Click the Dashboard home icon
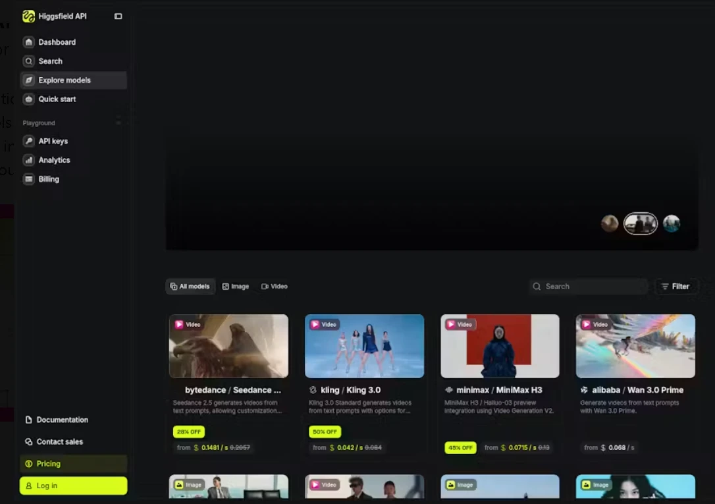Viewport: 715px width, 504px height. pyautogui.click(x=29, y=42)
